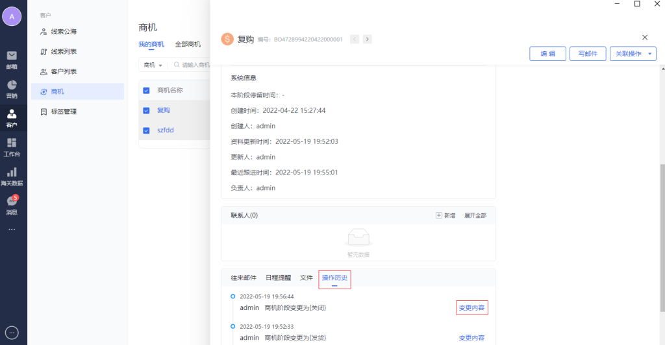Open the 海关数据 customs data icon

pyautogui.click(x=12, y=172)
